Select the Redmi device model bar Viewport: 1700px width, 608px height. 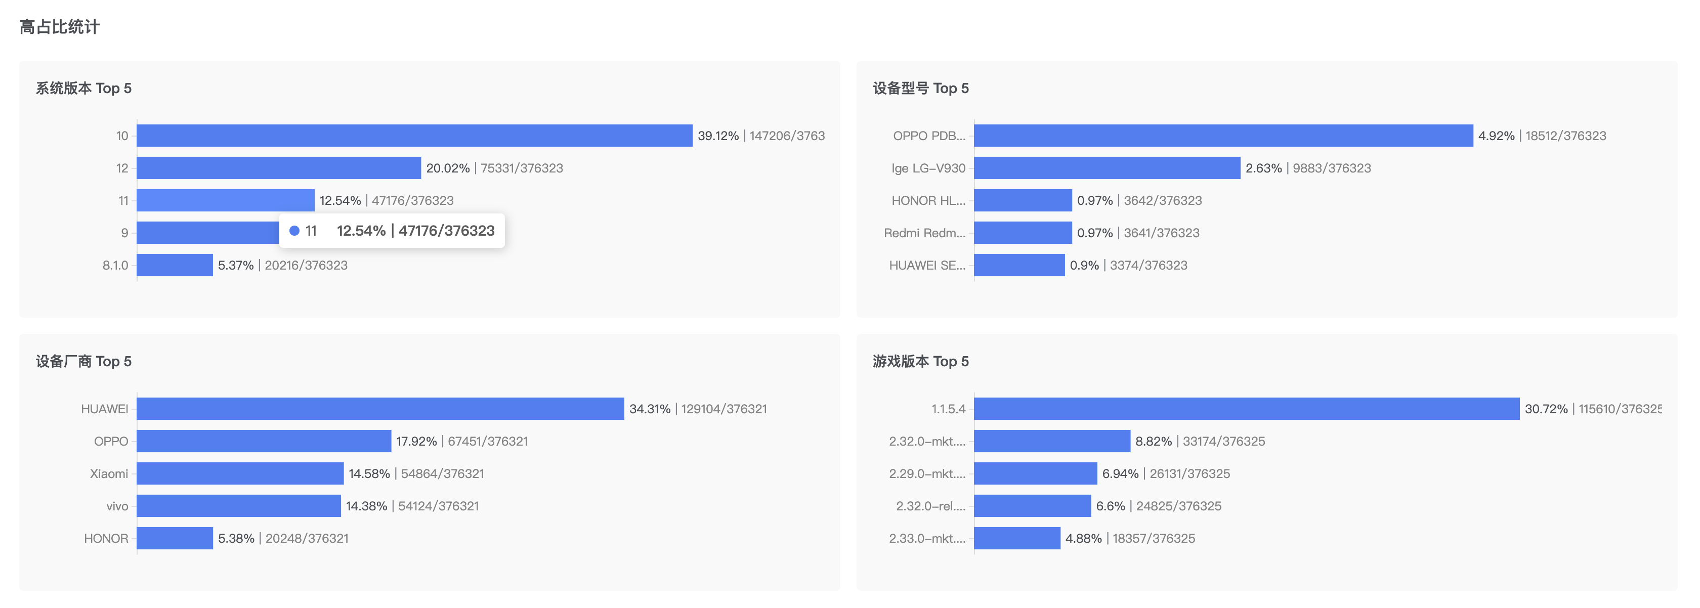(1022, 232)
